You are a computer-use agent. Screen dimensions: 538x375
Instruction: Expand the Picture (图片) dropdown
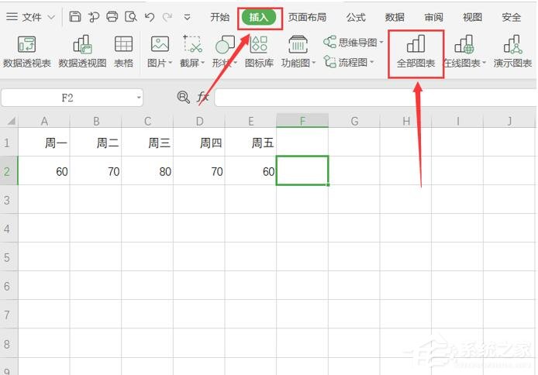171,64
